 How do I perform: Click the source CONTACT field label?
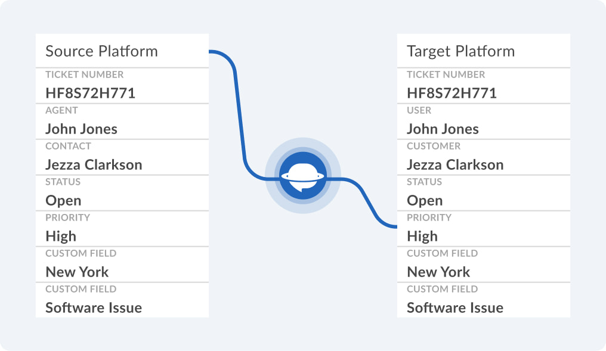click(69, 146)
